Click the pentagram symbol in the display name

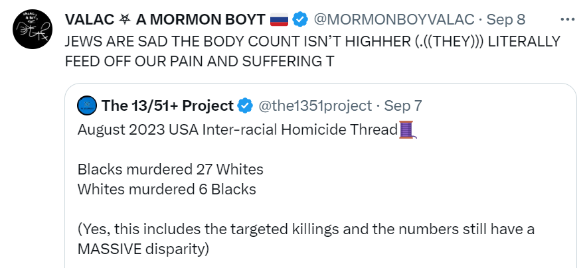[125, 19]
